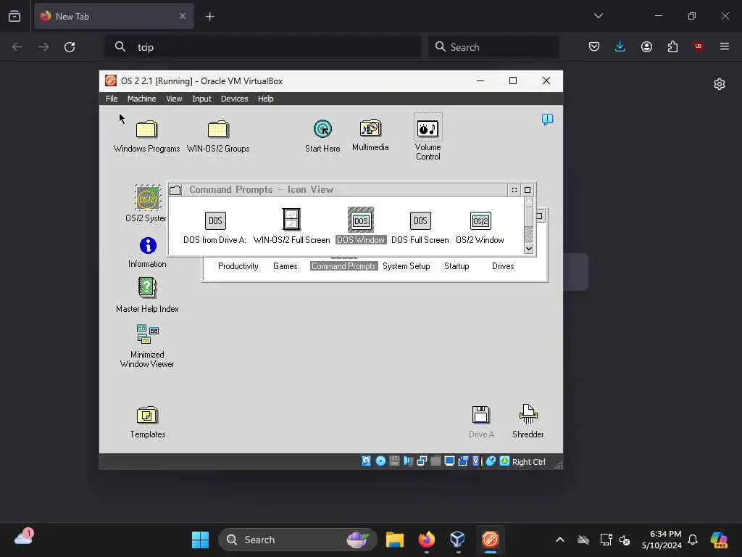This screenshot has width=742, height=557.
Task: Open the Input menu
Action: click(x=201, y=99)
